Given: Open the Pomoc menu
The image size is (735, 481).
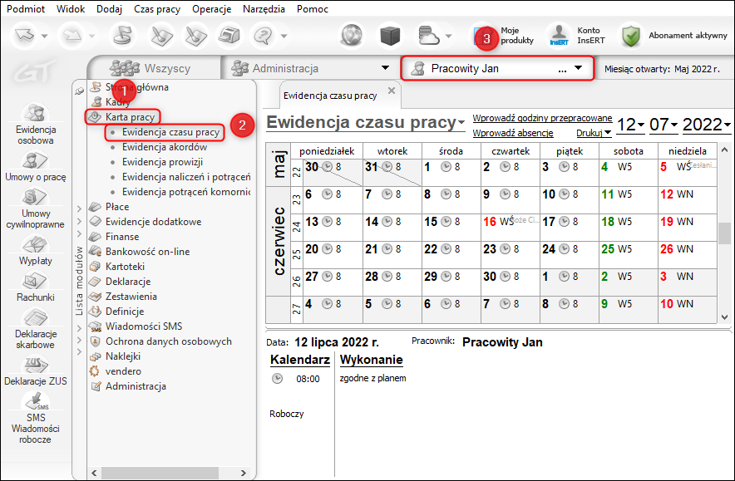Looking at the screenshot, I should coord(312,9).
